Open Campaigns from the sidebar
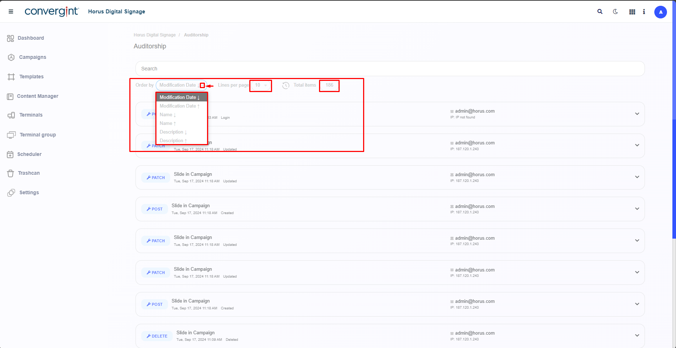The image size is (676, 348). tap(33, 57)
